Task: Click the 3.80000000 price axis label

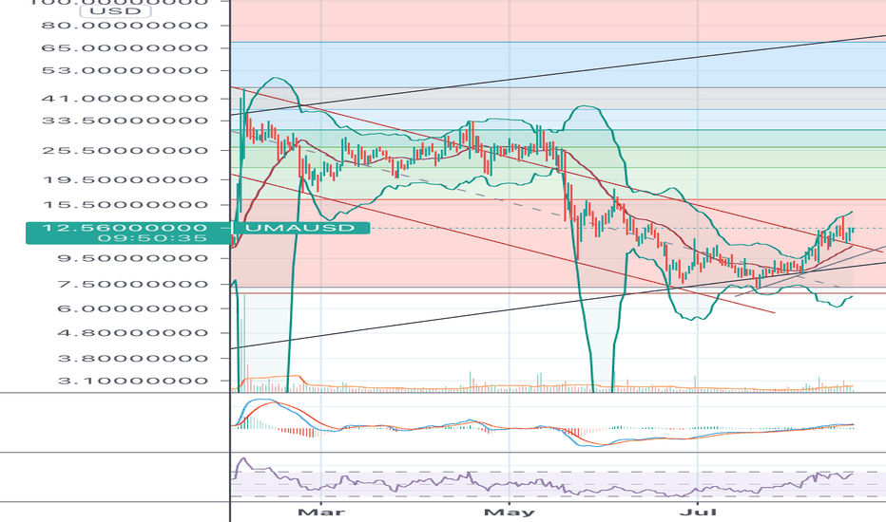Action: 132,359
